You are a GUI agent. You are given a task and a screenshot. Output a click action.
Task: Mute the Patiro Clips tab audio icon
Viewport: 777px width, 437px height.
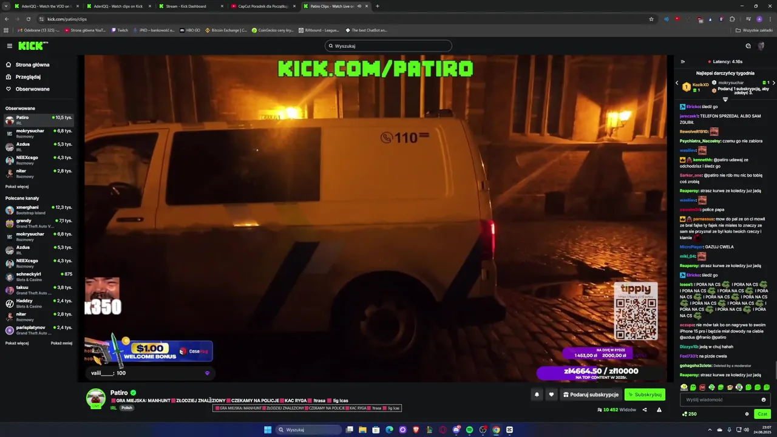click(359, 6)
